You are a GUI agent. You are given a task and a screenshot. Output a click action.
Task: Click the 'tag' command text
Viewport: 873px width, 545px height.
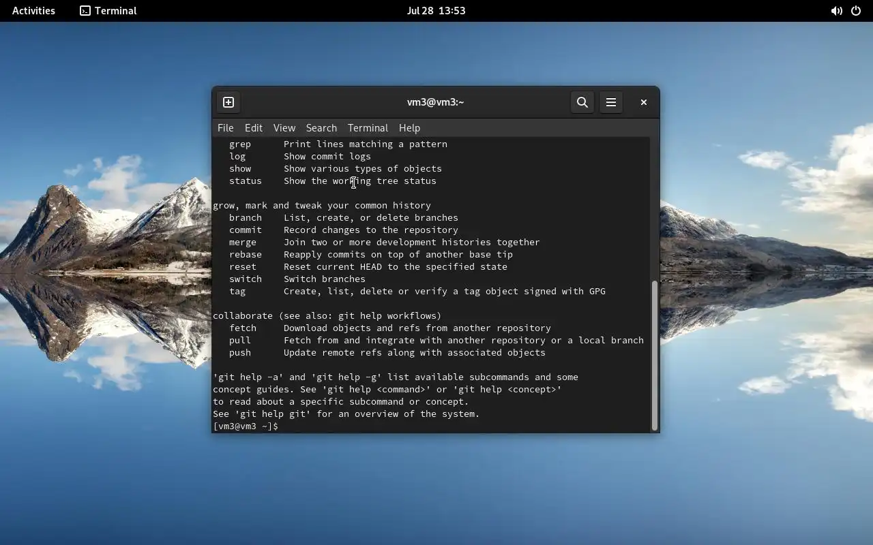pos(237,292)
